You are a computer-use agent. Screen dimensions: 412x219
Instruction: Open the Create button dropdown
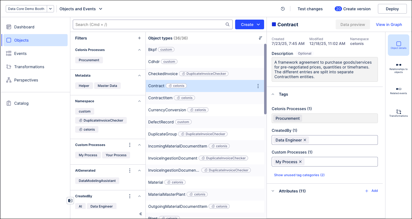pyautogui.click(x=258, y=24)
